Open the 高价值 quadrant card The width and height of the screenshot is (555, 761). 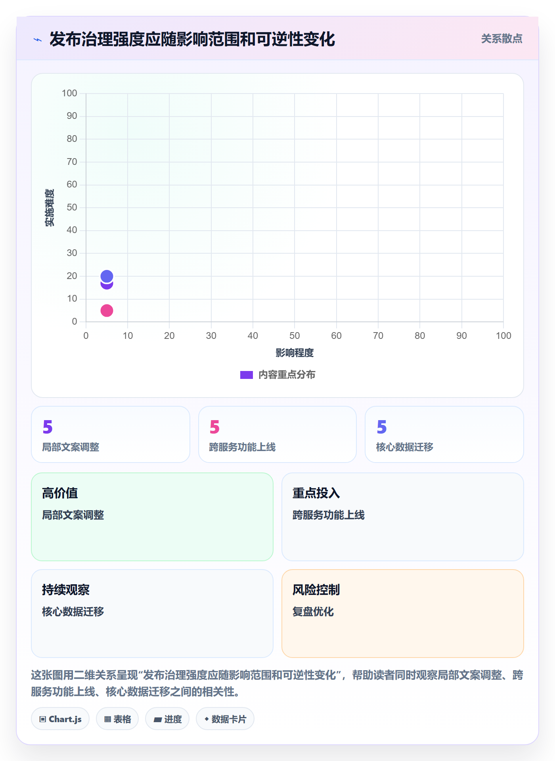click(x=152, y=517)
